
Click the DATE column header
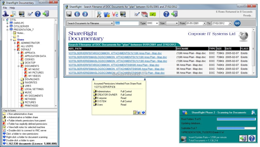(x=232, y=49)
